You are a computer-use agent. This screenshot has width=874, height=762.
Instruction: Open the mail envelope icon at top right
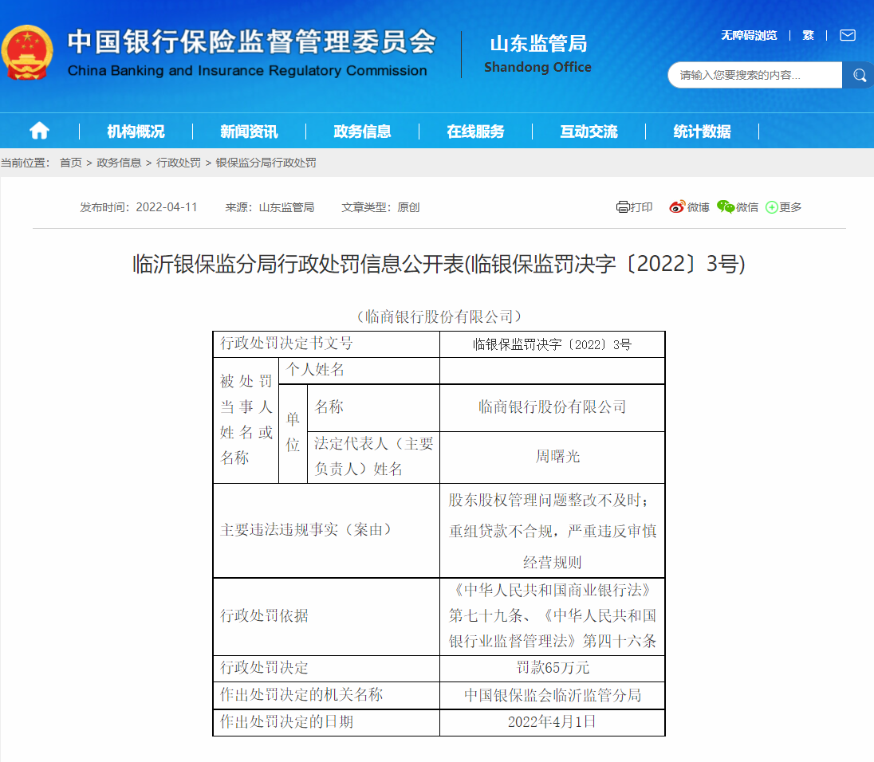(847, 35)
